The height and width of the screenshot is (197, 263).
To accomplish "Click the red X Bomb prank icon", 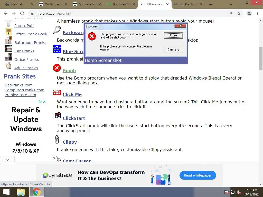I will coord(57,68).
